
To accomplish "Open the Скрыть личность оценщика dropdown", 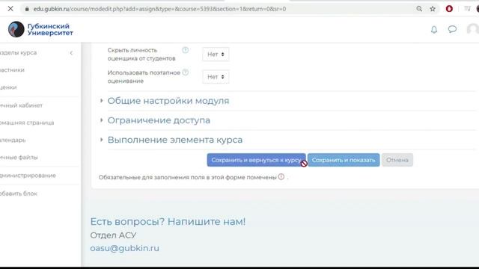I will click(216, 55).
